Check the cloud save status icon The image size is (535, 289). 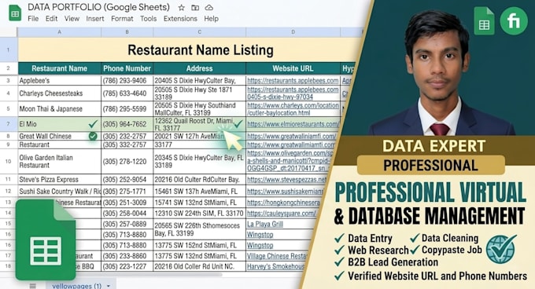coord(208,8)
